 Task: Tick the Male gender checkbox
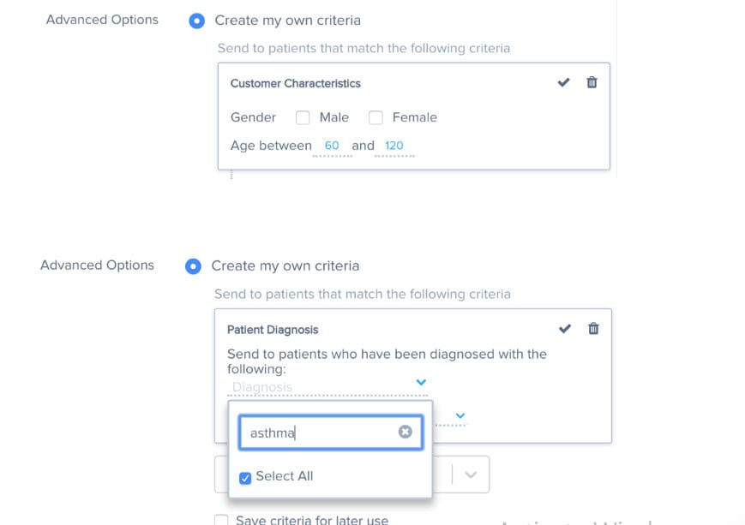pos(303,117)
